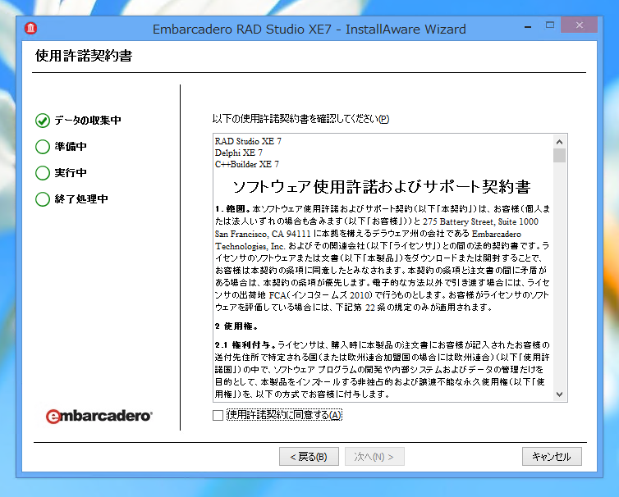The image size is (619, 497).
Task: Click the circle icon next to 準備中
Action: point(43,147)
